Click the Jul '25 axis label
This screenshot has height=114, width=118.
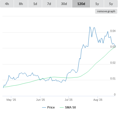[68, 100]
